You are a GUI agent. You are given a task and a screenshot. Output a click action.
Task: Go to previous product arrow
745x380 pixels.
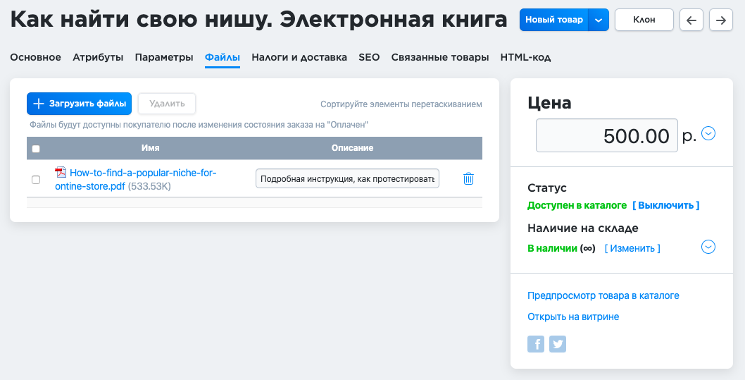(x=691, y=20)
